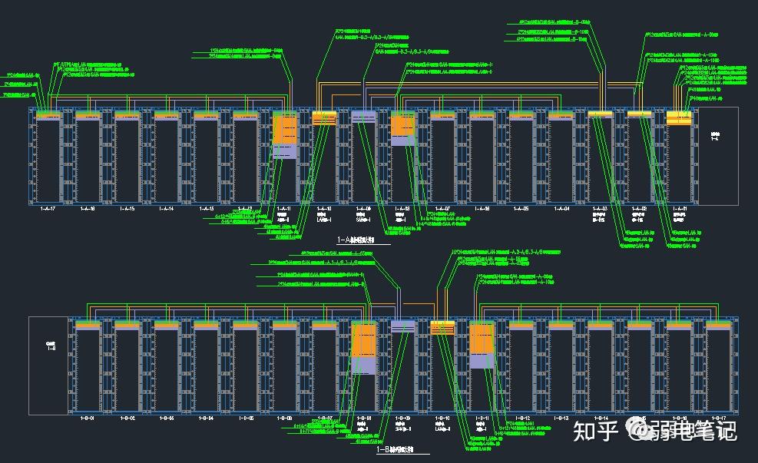This screenshot has height=463, width=758.
Task: Select the rack label 1-A-17
Action: pos(48,209)
